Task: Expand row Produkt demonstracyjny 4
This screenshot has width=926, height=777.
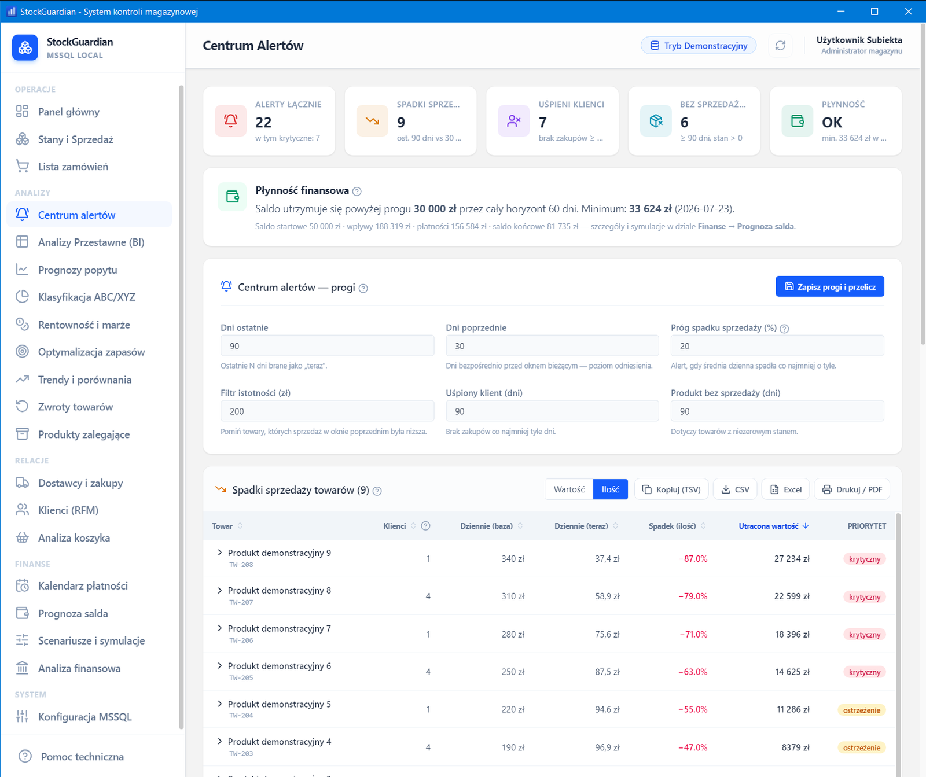Action: click(220, 742)
